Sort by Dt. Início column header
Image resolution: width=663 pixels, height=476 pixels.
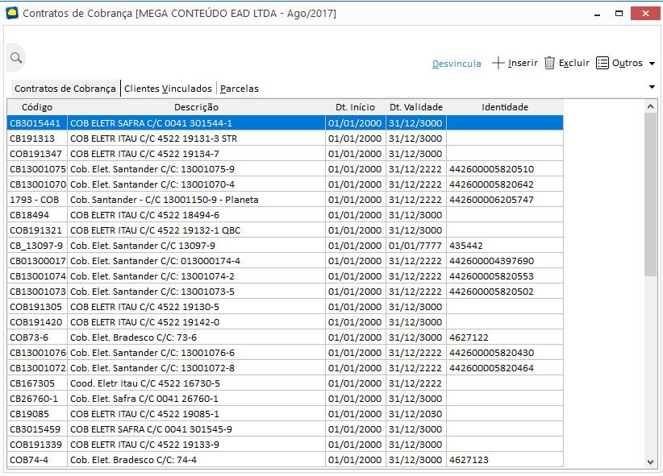tap(355, 107)
